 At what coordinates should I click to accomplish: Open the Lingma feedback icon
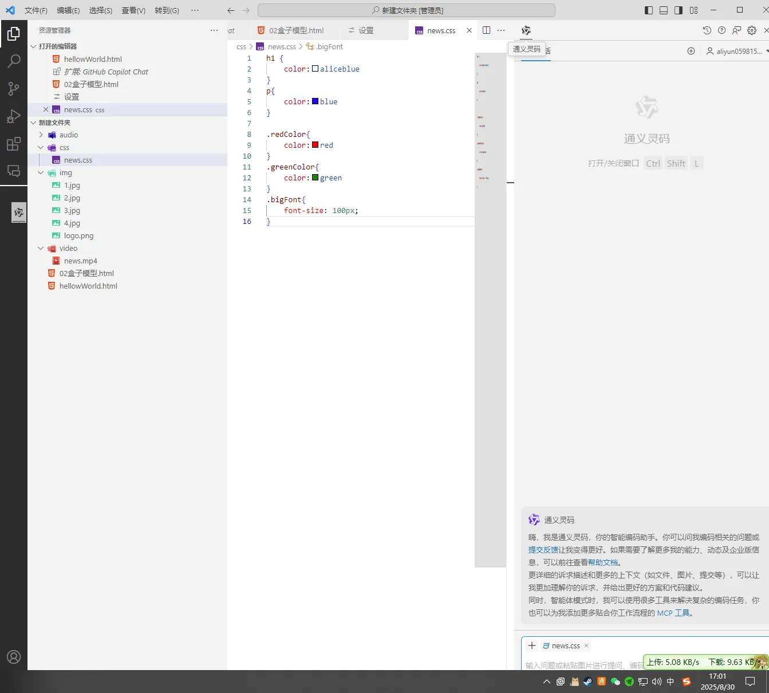click(x=737, y=30)
